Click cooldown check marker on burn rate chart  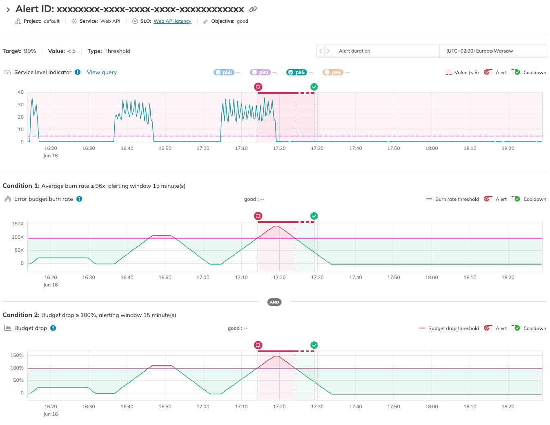click(314, 216)
